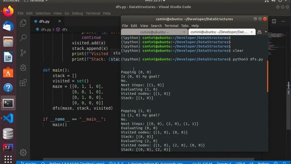
Task: Open the terminal tab list dropdown arrow
Action: pos(266,32)
